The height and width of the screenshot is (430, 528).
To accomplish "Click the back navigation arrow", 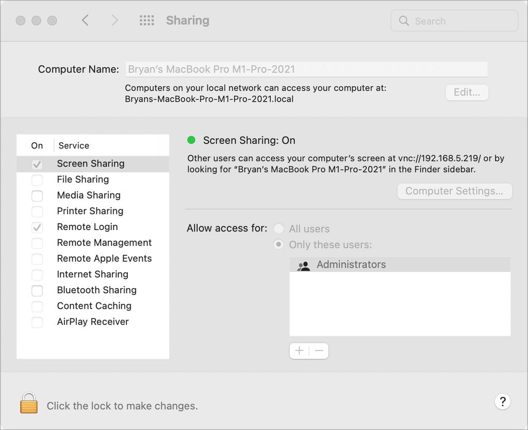I will (x=85, y=20).
